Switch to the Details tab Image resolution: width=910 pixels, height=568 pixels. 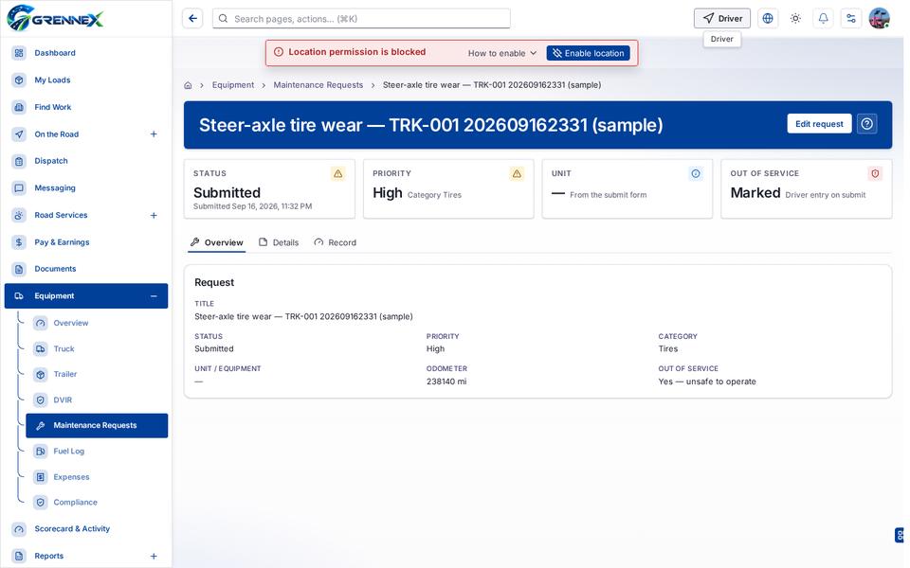(279, 242)
